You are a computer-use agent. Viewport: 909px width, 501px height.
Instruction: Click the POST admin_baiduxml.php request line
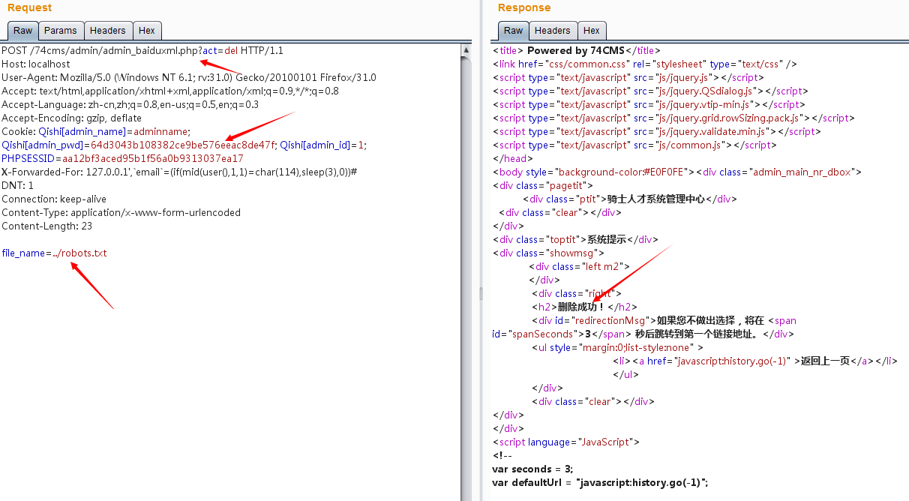pos(142,50)
